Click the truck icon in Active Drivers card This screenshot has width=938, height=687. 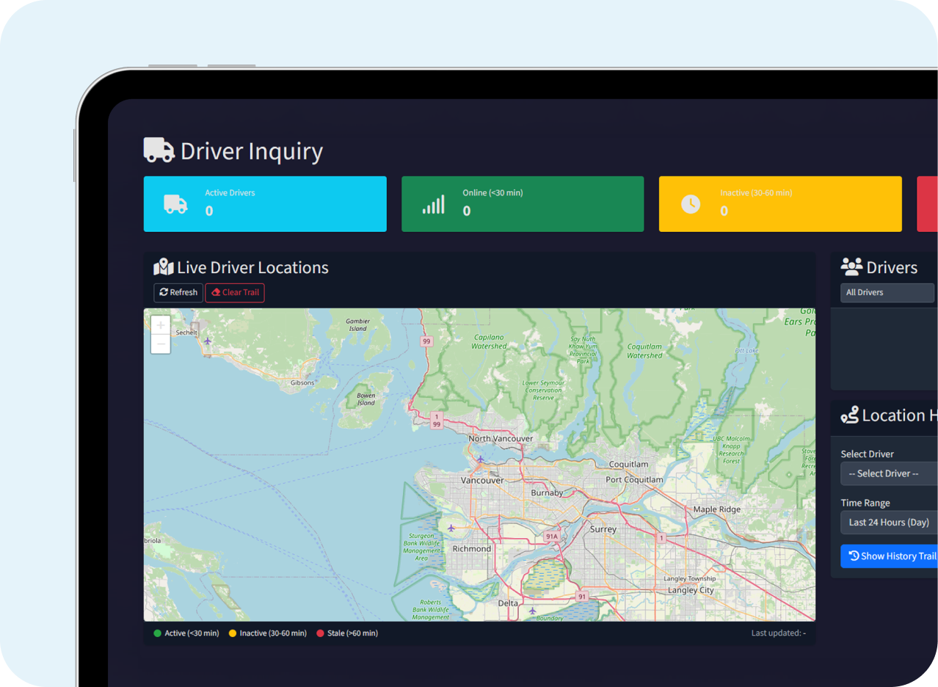(x=175, y=204)
